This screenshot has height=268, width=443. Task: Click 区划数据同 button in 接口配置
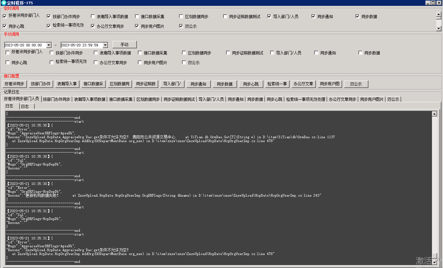(x=120, y=84)
